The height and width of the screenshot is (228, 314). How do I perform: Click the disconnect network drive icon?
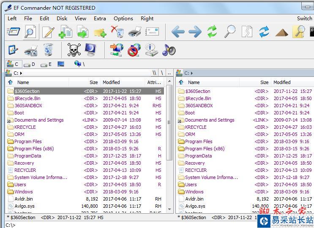(134, 50)
